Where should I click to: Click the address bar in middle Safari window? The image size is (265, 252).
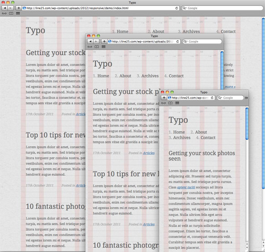tap(144, 41)
